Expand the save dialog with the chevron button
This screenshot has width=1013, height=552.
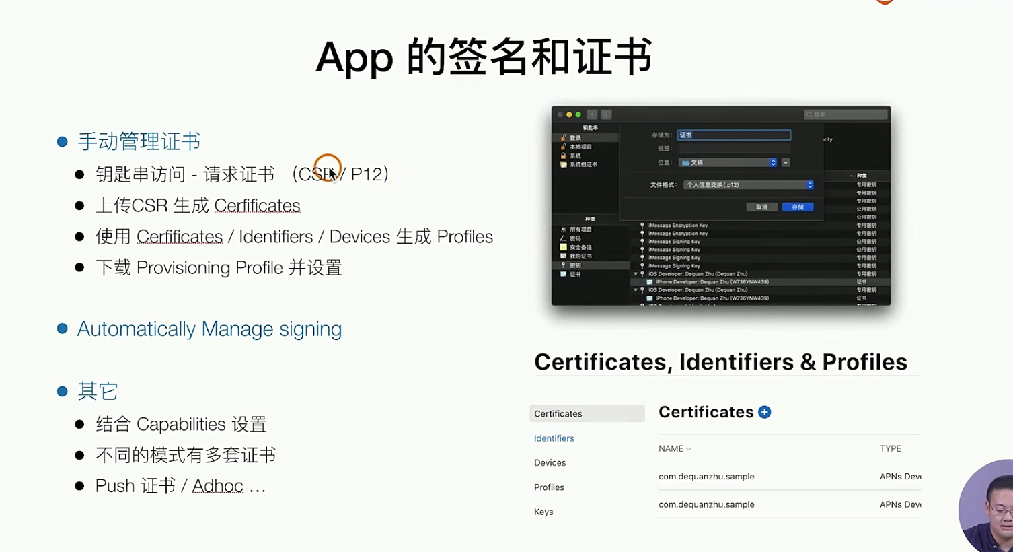786,162
